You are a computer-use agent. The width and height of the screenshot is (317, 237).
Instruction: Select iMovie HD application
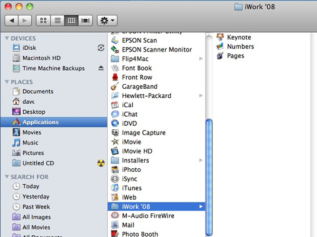pos(156,151)
